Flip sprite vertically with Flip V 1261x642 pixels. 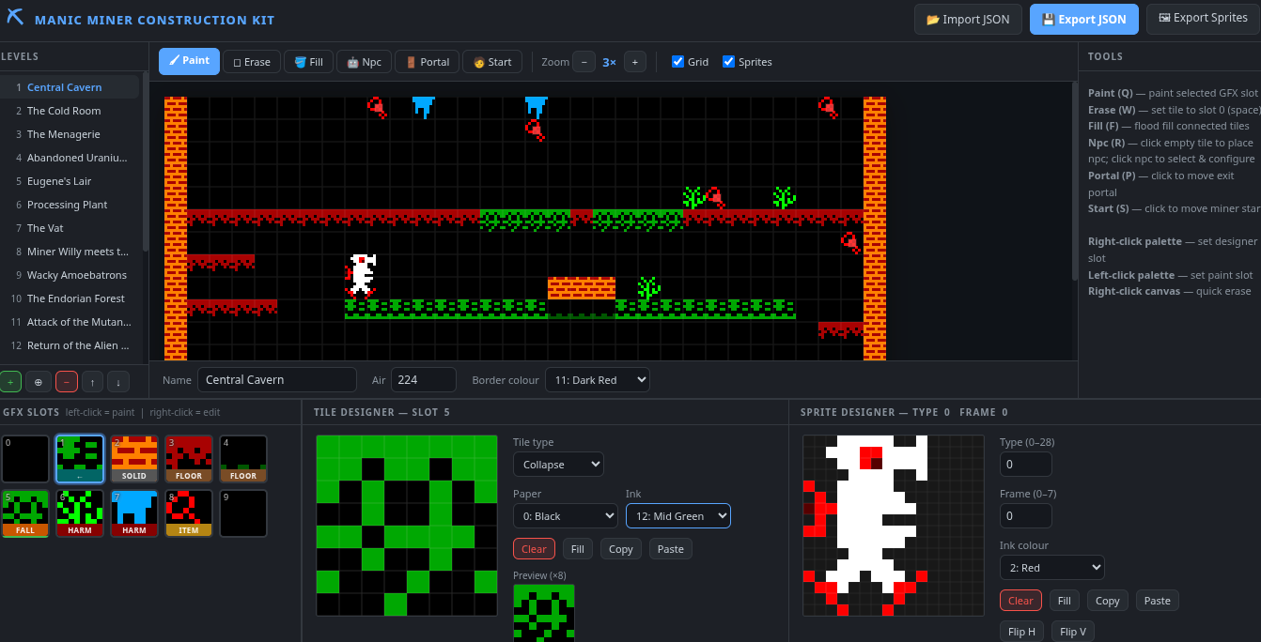[x=1072, y=632]
